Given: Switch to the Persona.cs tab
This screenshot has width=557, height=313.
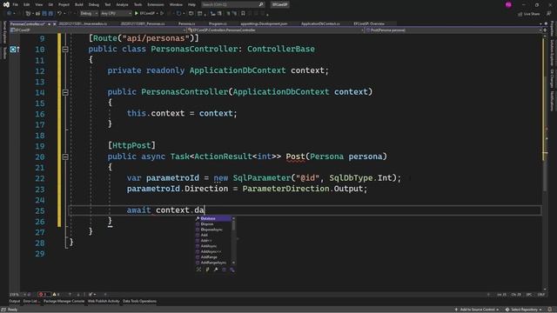Looking at the screenshot, I should pos(186,23).
